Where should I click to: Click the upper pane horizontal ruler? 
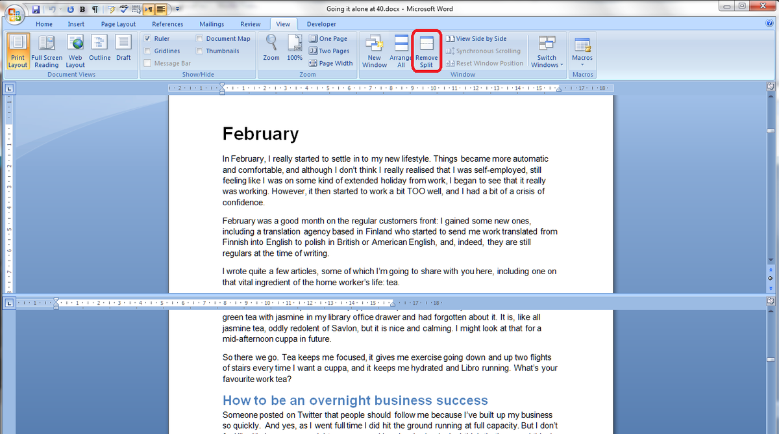[x=391, y=88]
